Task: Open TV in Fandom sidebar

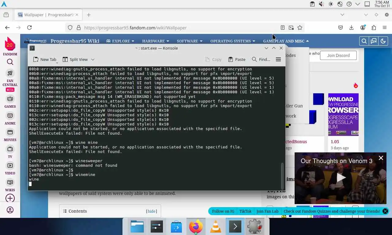Action: point(10,152)
